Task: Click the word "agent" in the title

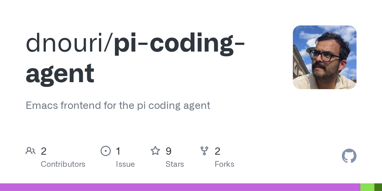Action: tap(60, 73)
